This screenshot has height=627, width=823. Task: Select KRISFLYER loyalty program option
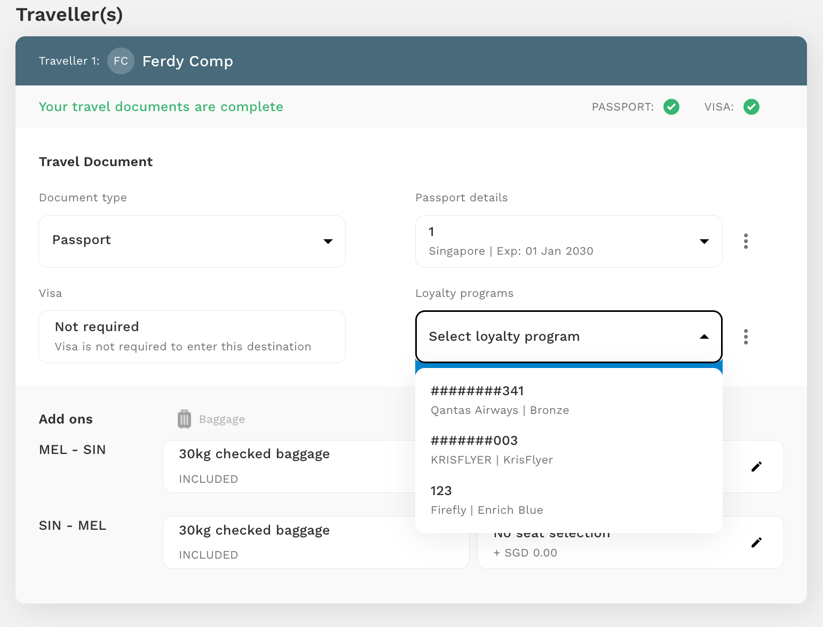coord(569,450)
